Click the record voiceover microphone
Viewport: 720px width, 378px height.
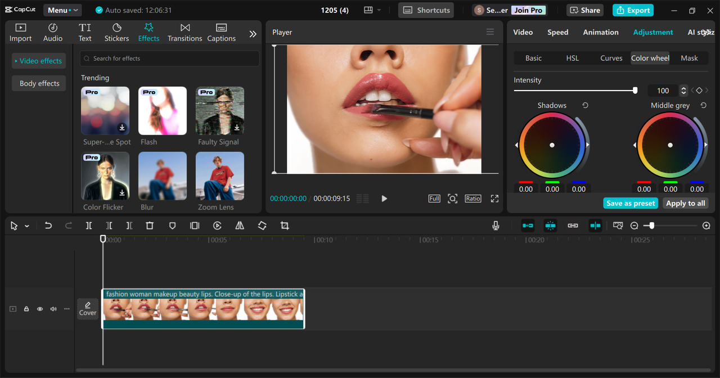(496, 226)
